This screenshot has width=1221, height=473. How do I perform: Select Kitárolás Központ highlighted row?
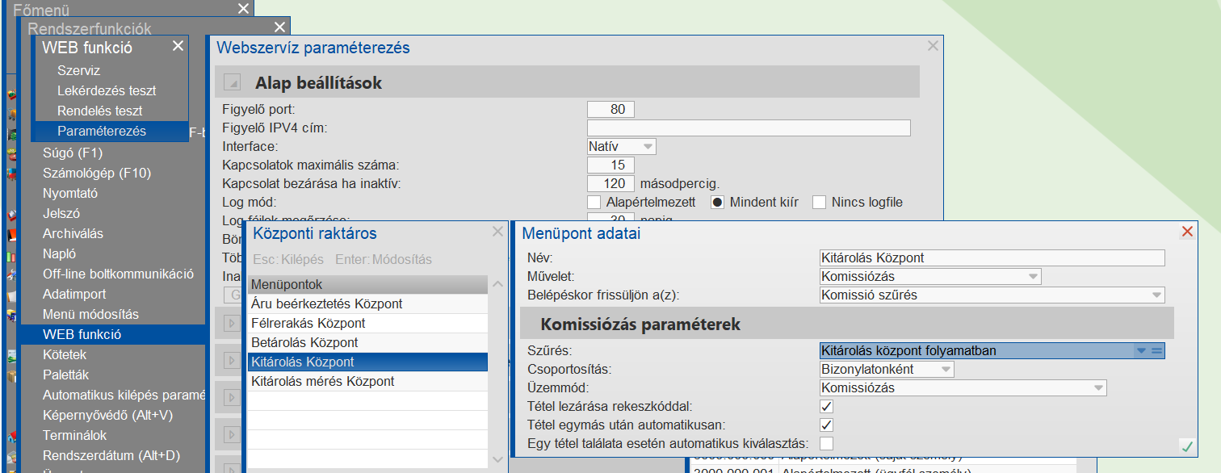pyautogui.click(x=367, y=362)
